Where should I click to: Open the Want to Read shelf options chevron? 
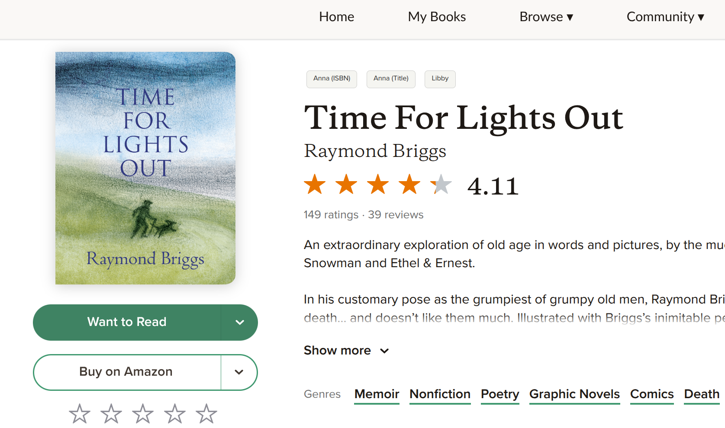tap(239, 322)
